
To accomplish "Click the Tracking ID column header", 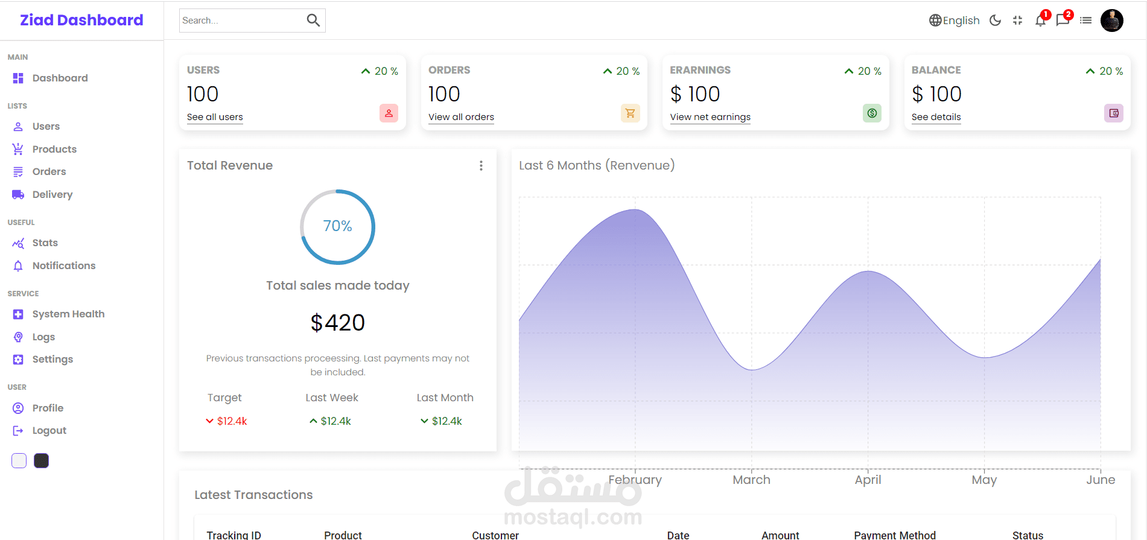I will tap(234, 535).
